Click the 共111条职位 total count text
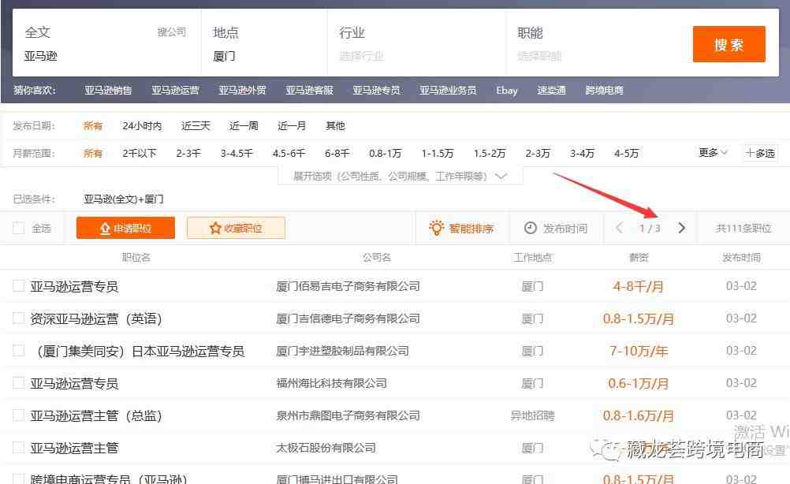The image size is (790, 484). coord(743,228)
